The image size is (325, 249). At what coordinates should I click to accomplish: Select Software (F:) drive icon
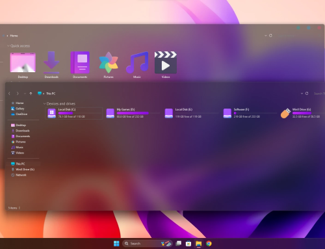pyautogui.click(x=227, y=113)
